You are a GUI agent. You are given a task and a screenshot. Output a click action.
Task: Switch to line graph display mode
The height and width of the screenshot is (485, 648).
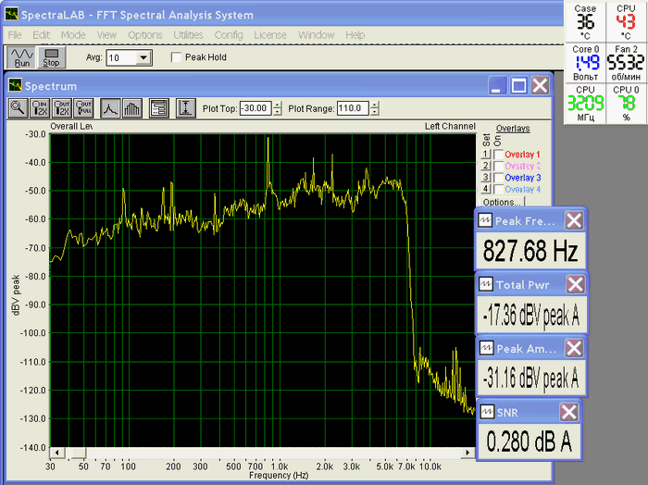pyautogui.click(x=110, y=107)
